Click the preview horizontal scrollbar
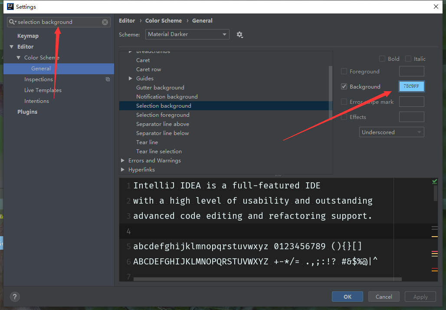Screen dimensions: 446x310 [267, 279]
